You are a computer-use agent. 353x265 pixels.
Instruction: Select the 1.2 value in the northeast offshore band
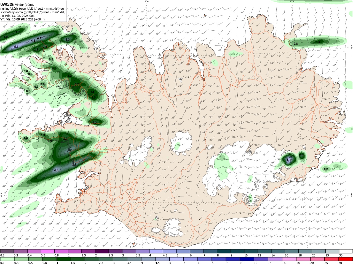pos(318,42)
